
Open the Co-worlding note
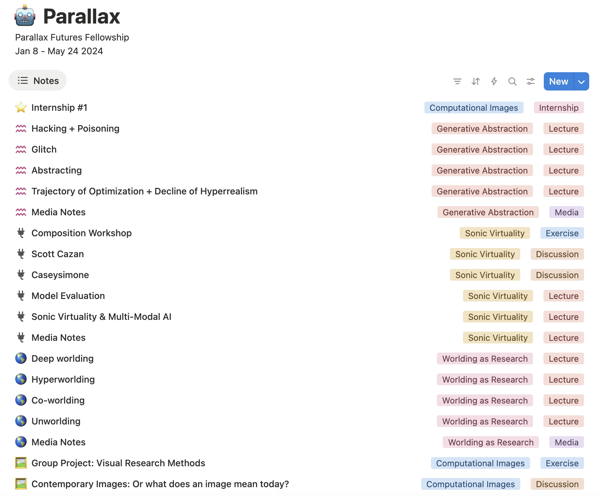point(58,400)
